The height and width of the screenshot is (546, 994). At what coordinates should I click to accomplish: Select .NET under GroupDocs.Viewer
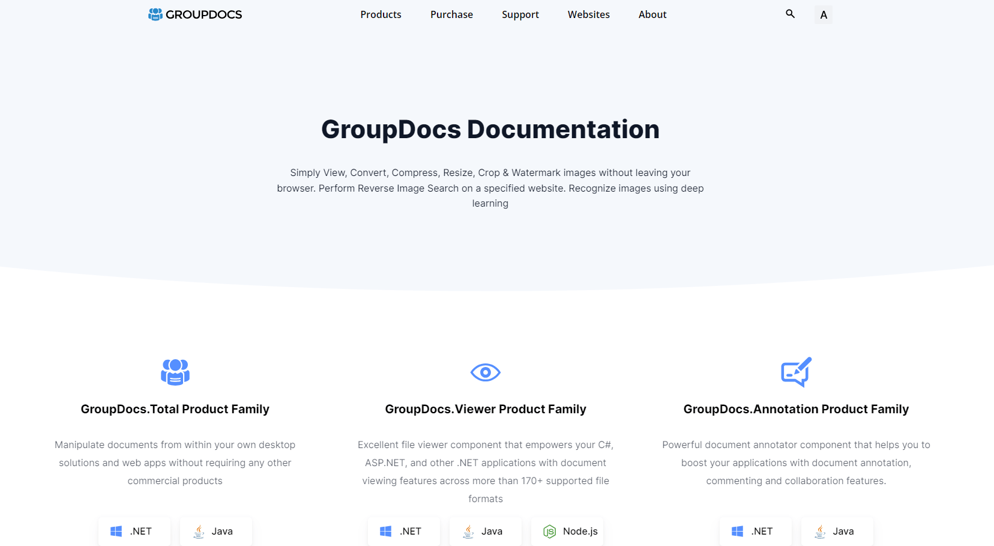404,531
